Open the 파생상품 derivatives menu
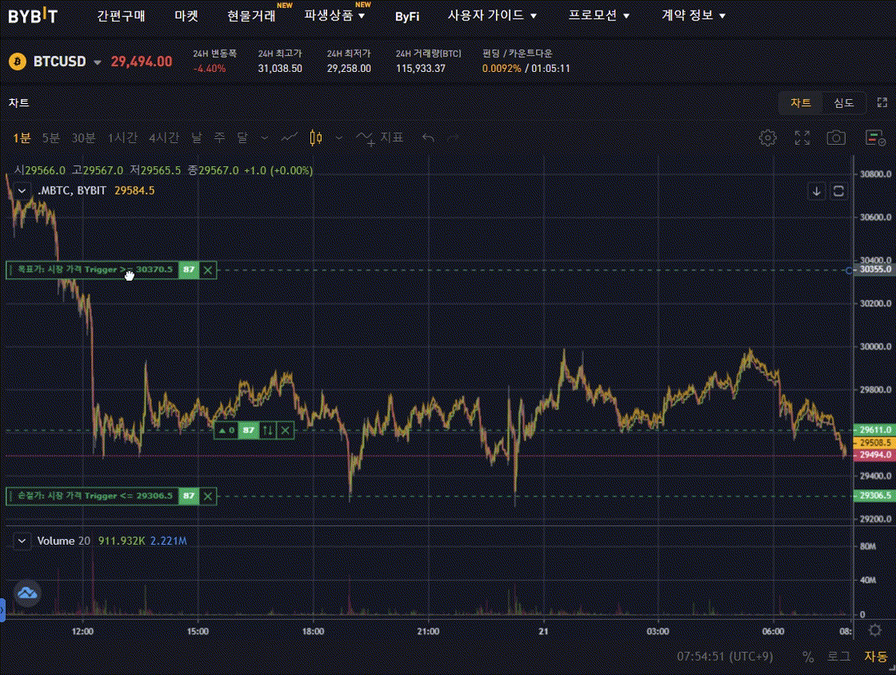Screen dimensions: 896x675 334,16
